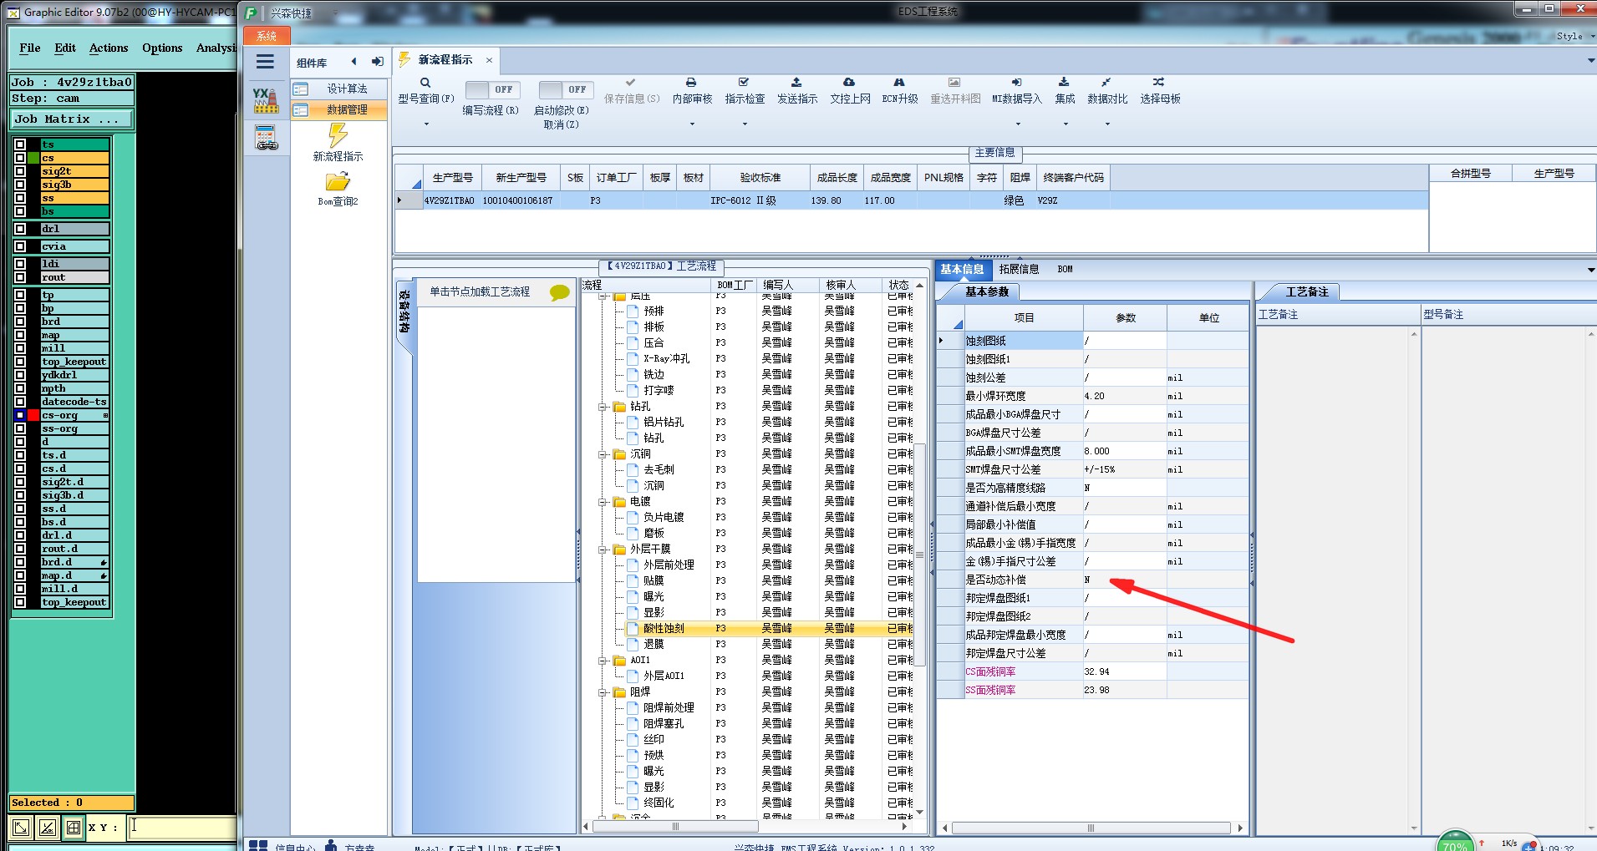Viewport: 1597px width, 851px height.
Task: Click the 重选开料图 image icon
Action: [x=954, y=83]
